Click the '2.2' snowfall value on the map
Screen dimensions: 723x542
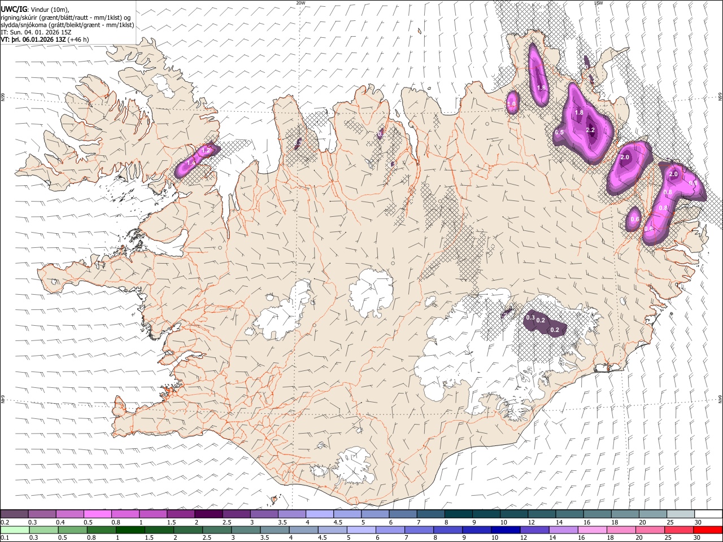pyautogui.click(x=591, y=130)
